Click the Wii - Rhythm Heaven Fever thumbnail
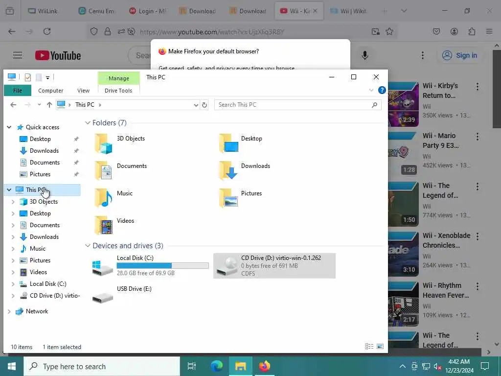Screen dimensions: 501x376 403,304
